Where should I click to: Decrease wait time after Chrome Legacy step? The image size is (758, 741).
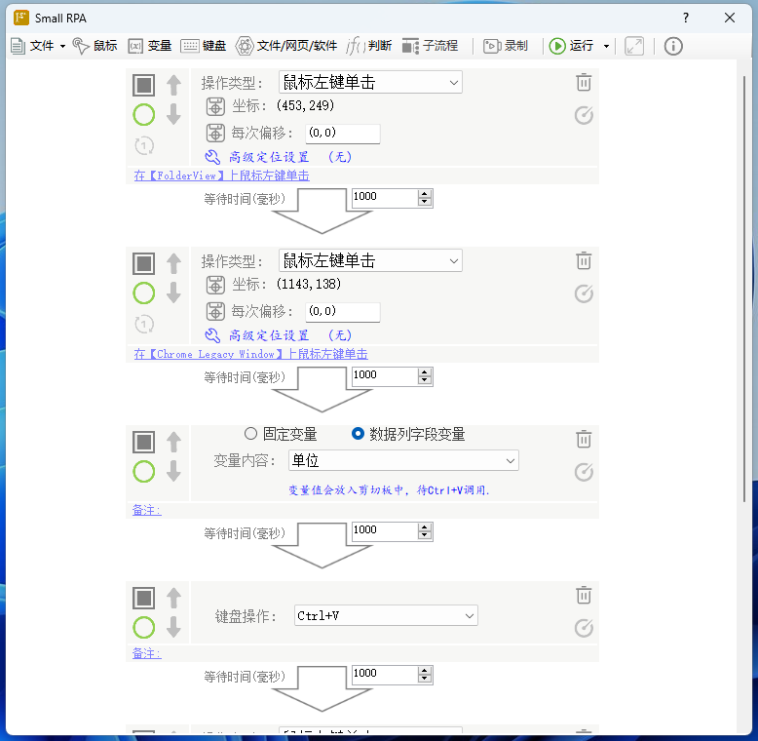425,380
